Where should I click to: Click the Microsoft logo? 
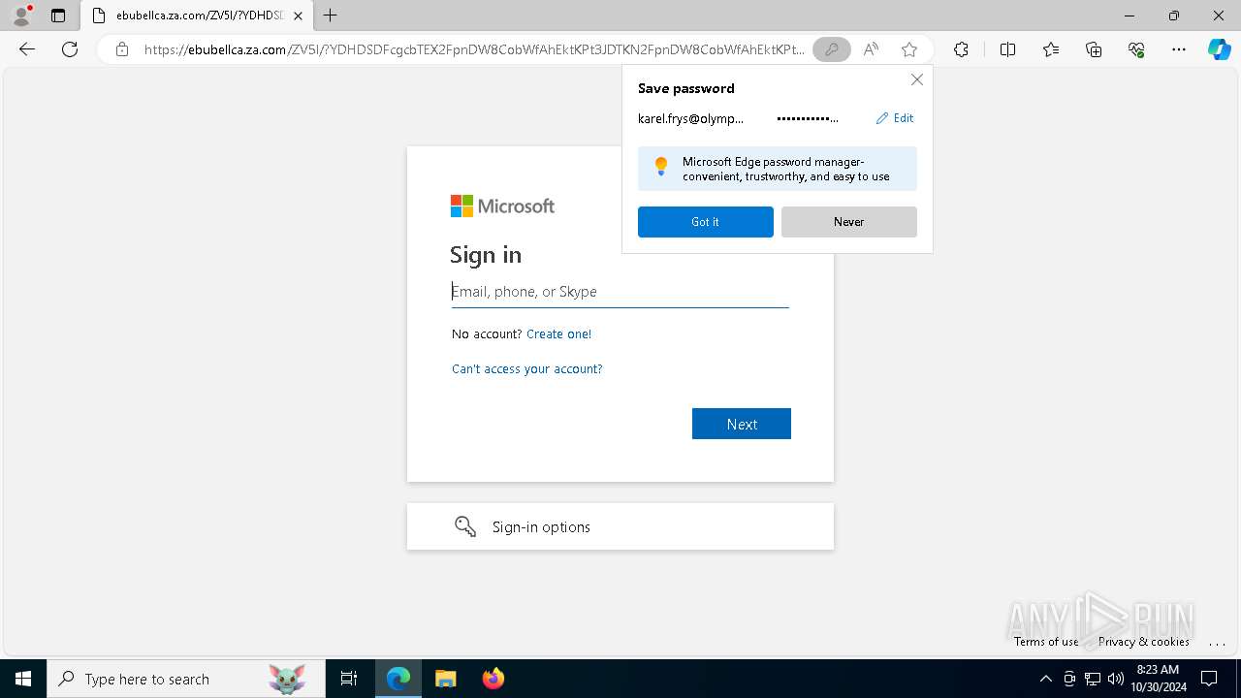502,206
